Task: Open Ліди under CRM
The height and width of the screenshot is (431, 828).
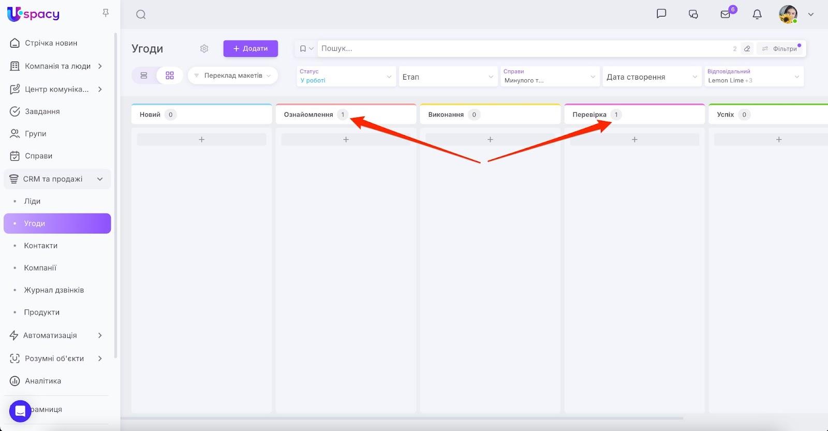Action: [32, 201]
